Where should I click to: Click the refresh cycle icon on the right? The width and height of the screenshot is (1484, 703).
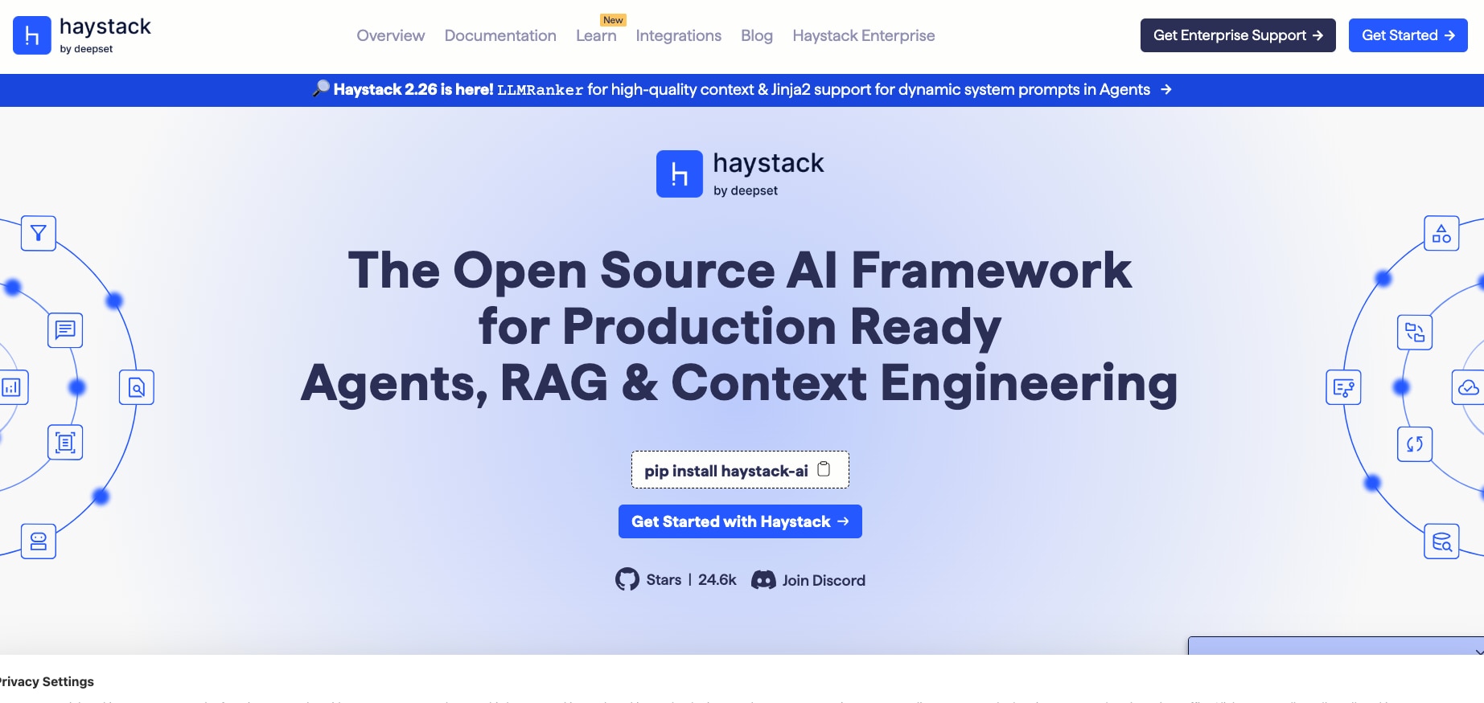coord(1415,444)
